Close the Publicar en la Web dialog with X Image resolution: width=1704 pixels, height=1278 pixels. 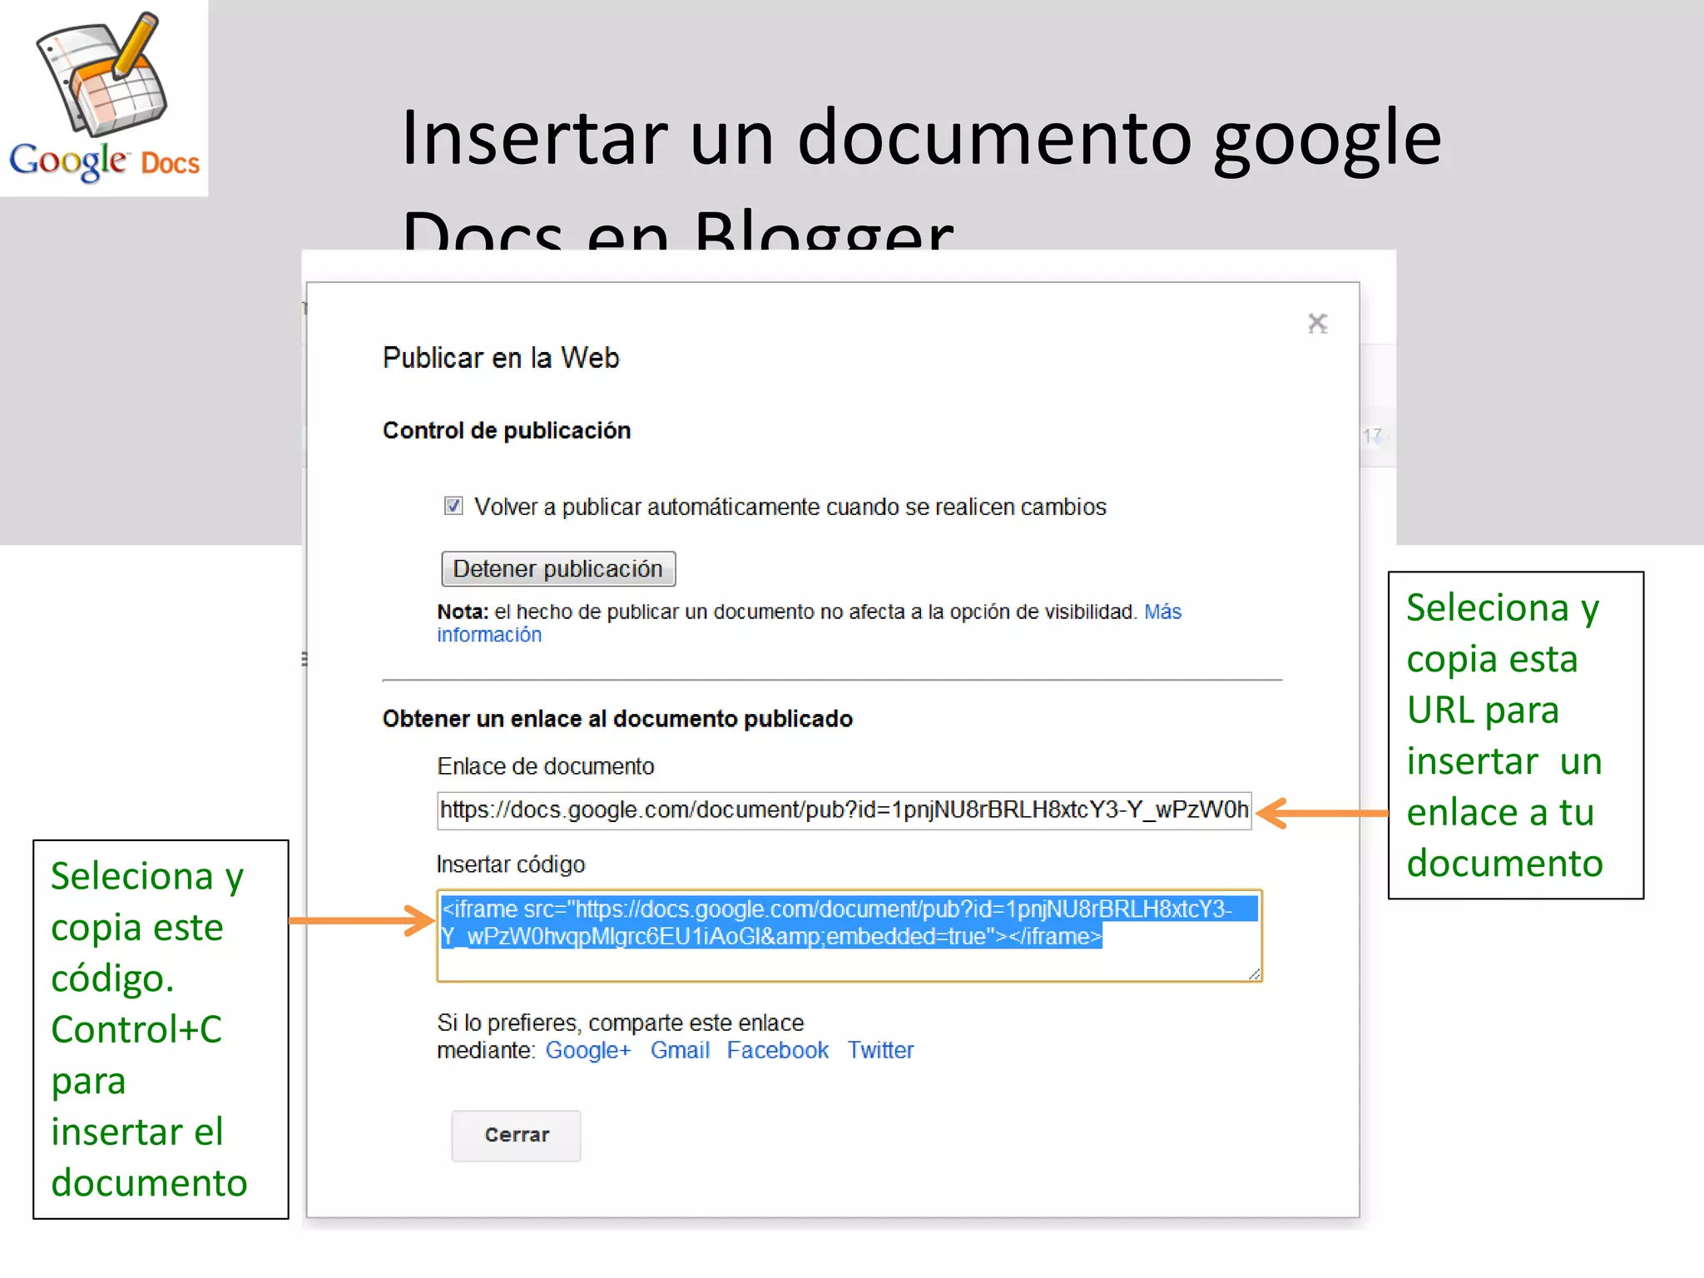coord(1317,323)
